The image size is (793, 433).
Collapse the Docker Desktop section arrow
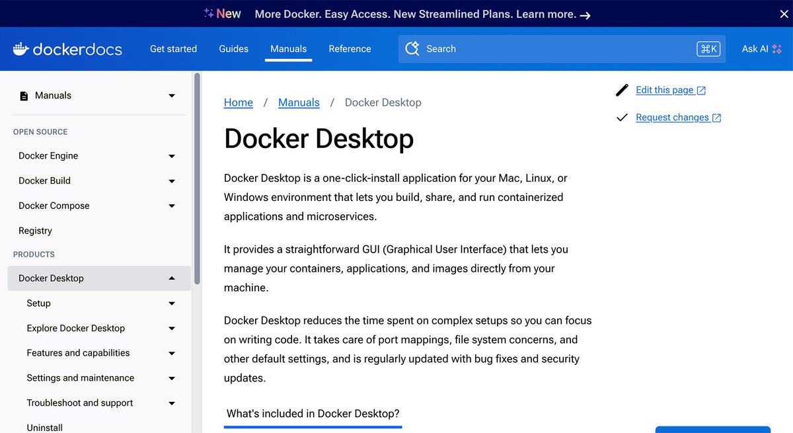click(x=172, y=278)
